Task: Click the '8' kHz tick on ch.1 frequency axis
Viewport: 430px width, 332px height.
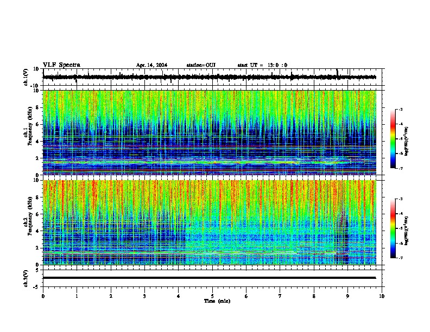Action: tap(38, 107)
